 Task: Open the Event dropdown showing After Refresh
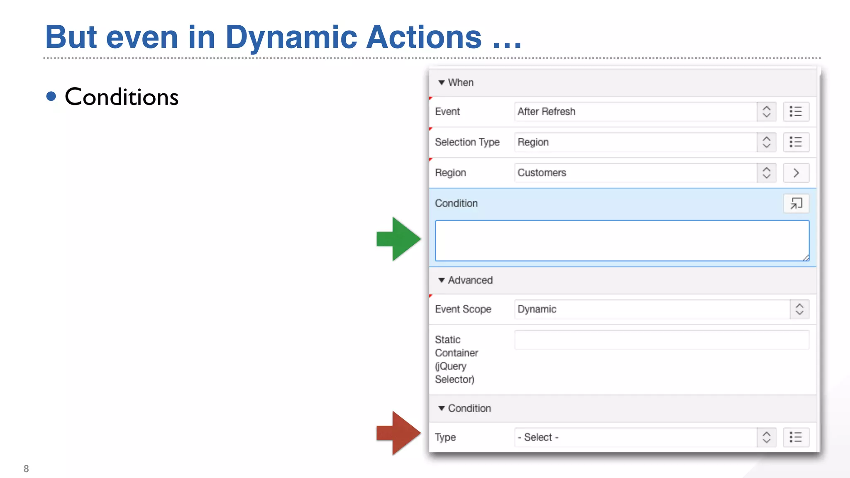[645, 112]
